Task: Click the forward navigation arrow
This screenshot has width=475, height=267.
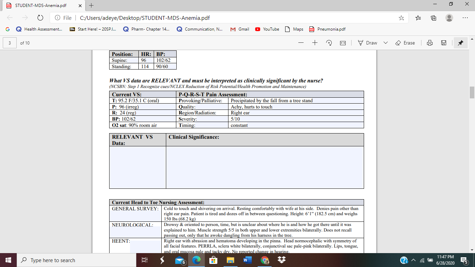Action: (25, 18)
